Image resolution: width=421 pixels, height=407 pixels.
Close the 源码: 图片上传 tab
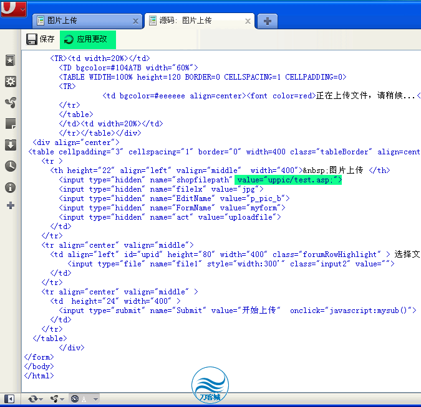click(x=248, y=21)
